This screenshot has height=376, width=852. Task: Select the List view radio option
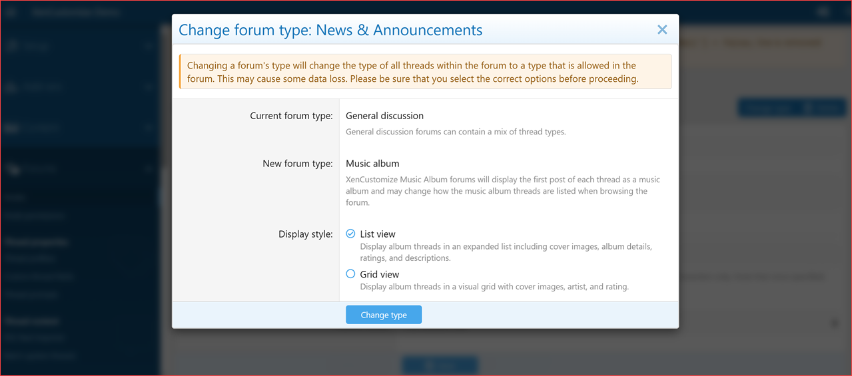point(351,234)
